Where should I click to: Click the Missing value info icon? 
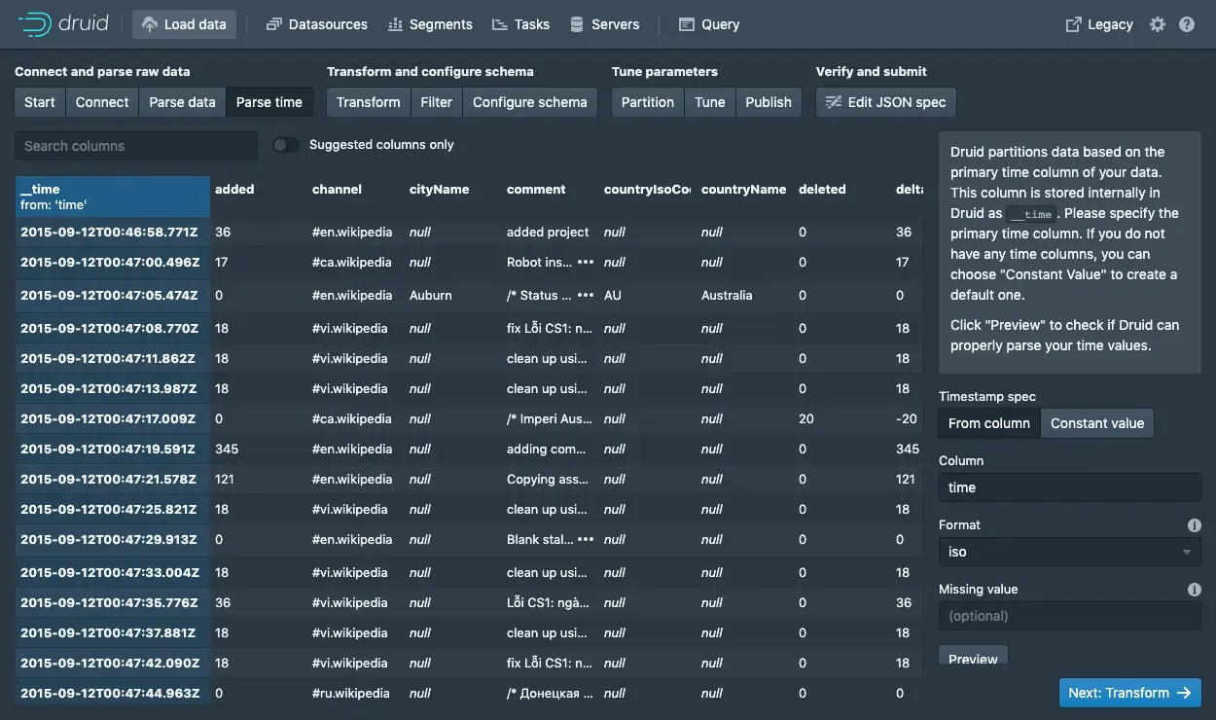(1195, 590)
